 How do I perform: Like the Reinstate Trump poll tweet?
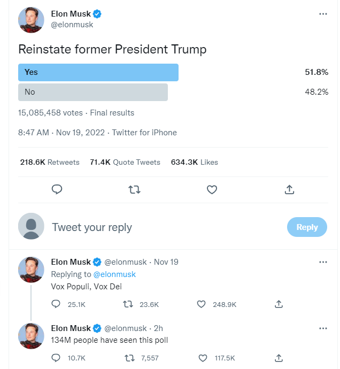coord(212,189)
